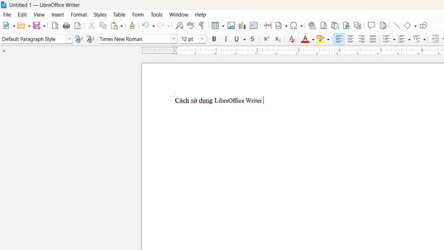Open the Format menu
444x250 pixels.
[79, 15]
